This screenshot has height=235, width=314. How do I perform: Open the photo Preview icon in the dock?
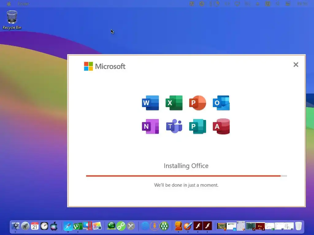click(97, 226)
